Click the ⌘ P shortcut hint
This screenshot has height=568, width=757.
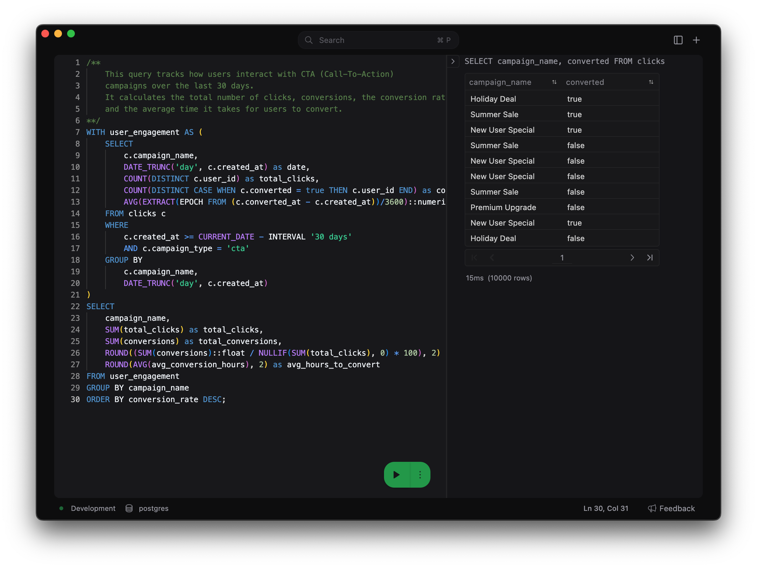tap(444, 40)
